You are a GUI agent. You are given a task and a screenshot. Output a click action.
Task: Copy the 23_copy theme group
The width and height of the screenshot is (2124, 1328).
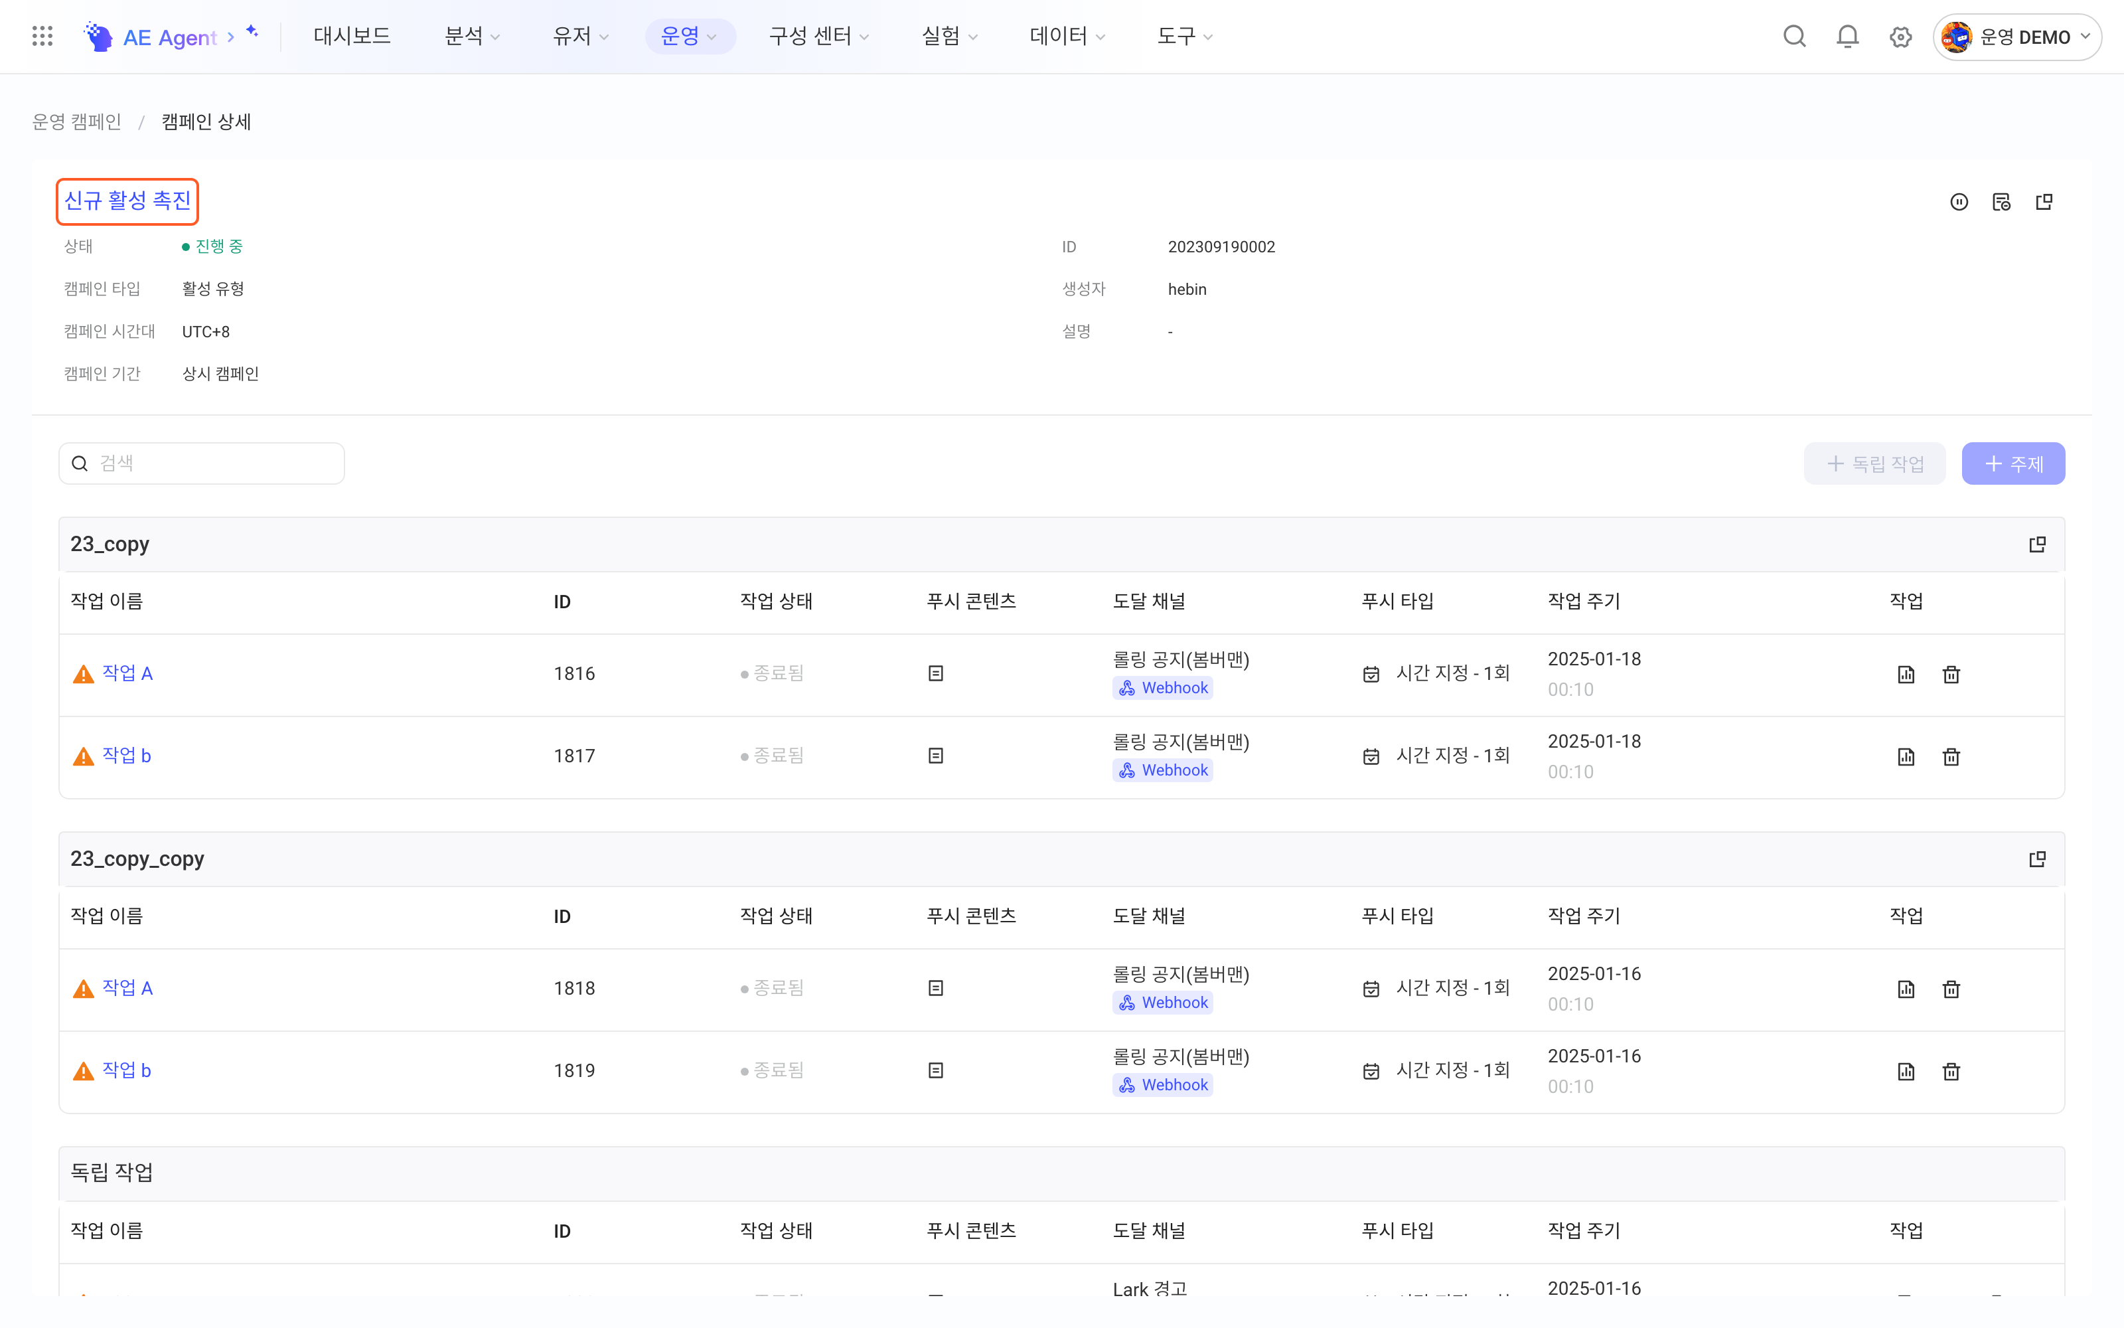pyautogui.click(x=2037, y=544)
